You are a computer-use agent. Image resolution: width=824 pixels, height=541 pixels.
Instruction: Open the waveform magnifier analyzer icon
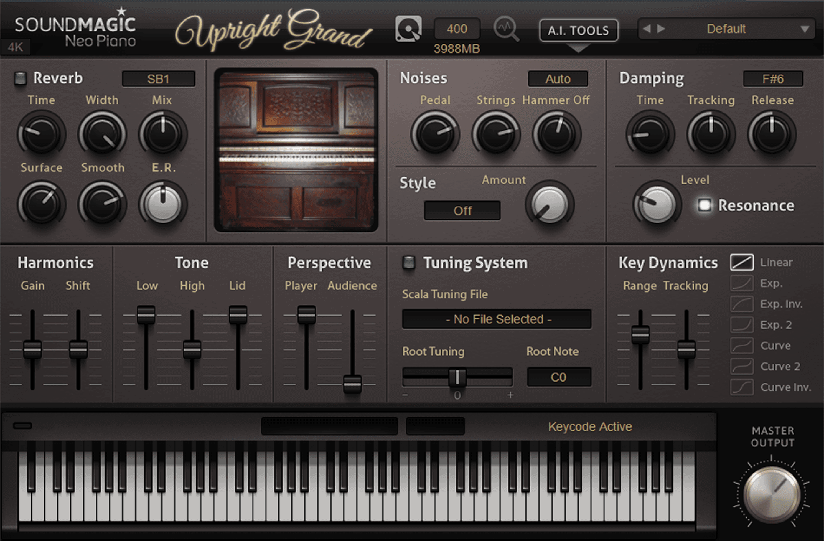point(507,30)
